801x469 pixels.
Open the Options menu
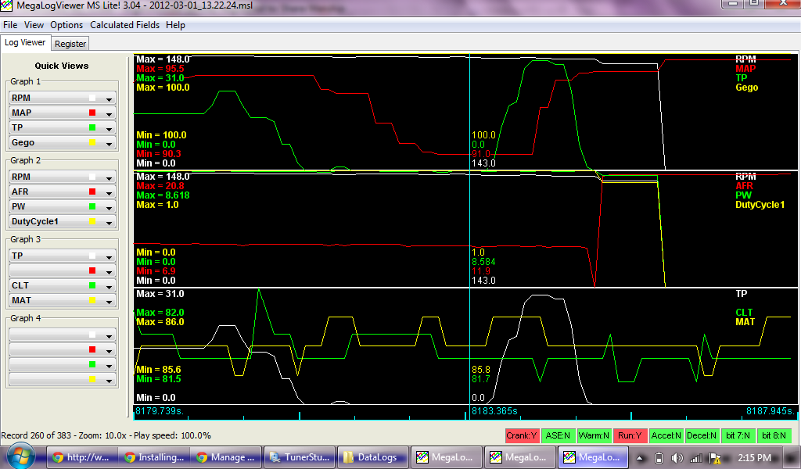click(x=66, y=25)
